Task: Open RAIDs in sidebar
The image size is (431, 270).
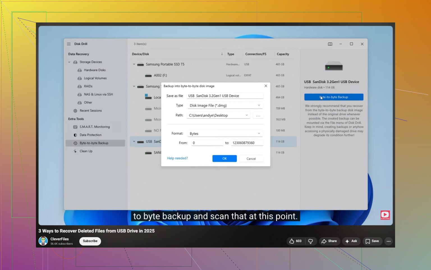Action: click(x=88, y=86)
